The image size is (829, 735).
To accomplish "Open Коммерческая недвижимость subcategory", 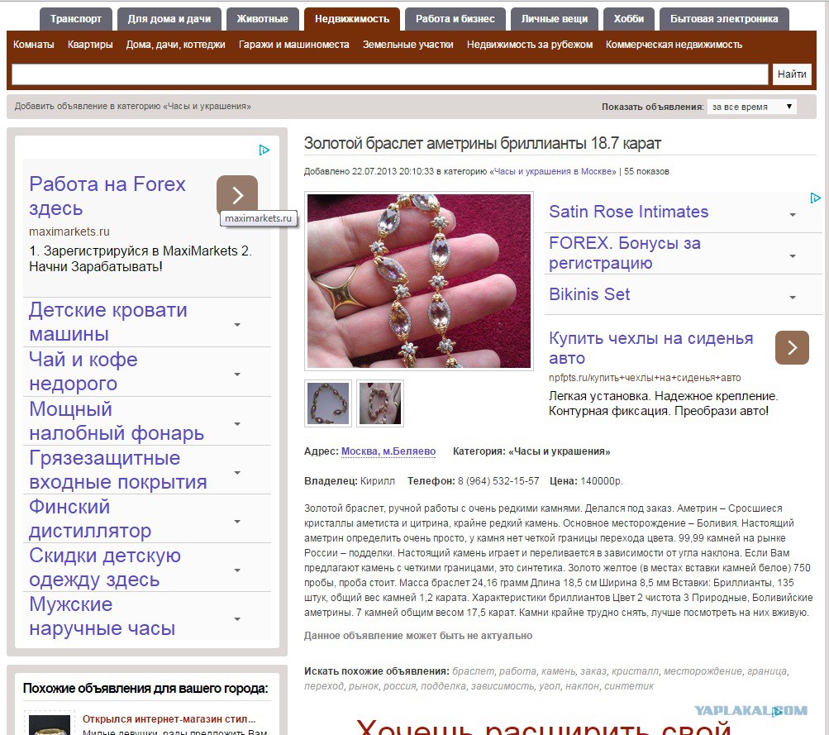I will [674, 45].
